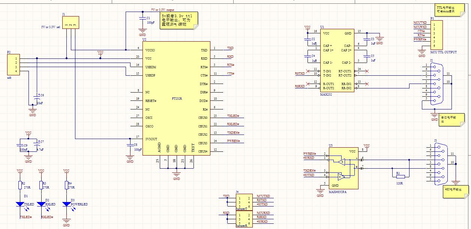
Task: Select the jumperR label
Action: click(x=242, y=226)
